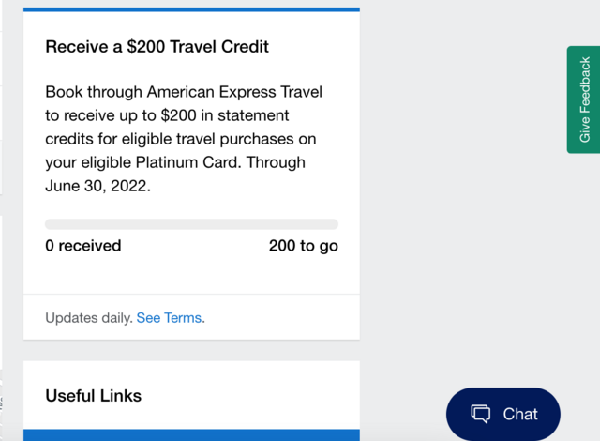Click the "Updates daily." text
600x441 pixels.
click(89, 318)
